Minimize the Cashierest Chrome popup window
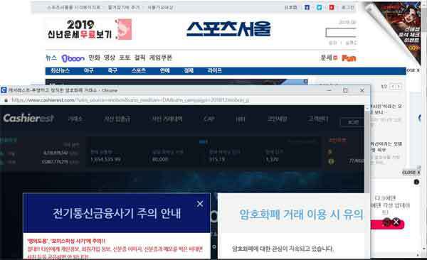The height and width of the screenshot is (260, 427). [x=329, y=90]
